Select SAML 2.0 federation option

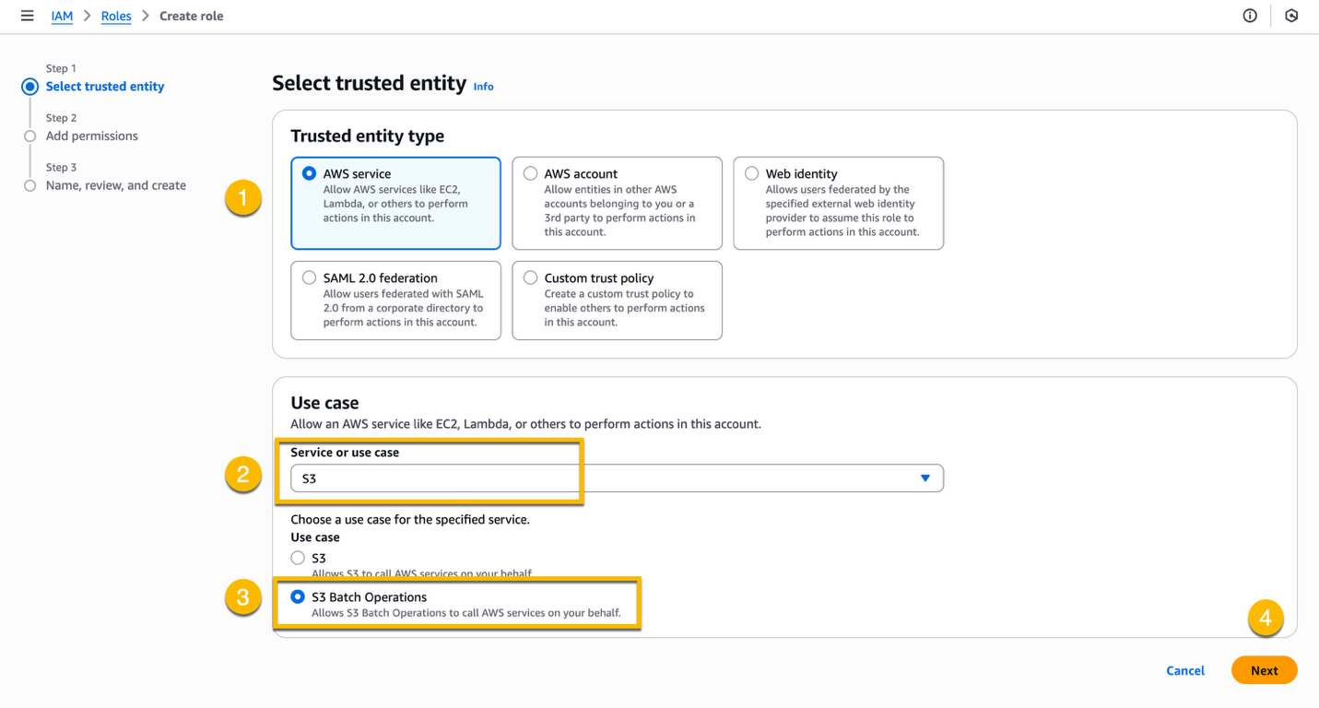click(x=309, y=277)
